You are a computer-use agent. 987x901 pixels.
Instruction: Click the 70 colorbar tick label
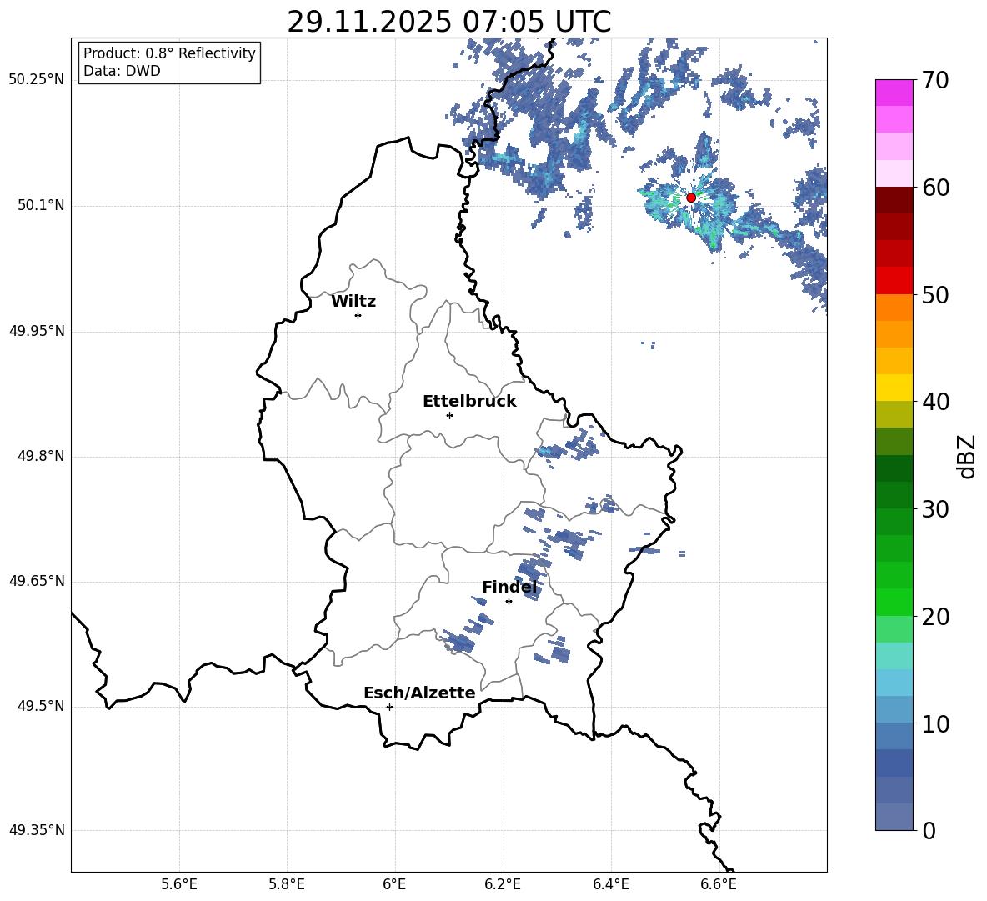pyautogui.click(x=935, y=81)
